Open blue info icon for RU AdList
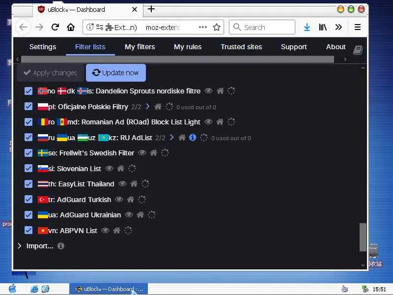The image size is (393, 295). pos(193,138)
